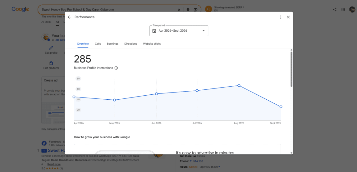Screen dimensions: 357x172
Task: Click the Performance dialog title
Action: [85, 17]
